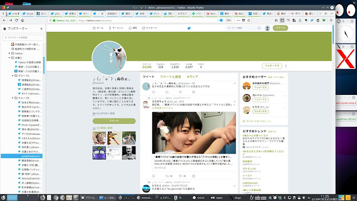The height and width of the screenshot is (201, 357).
Task: Open the profile avatar menu in Twitter header
Action: pyautogui.click(x=267, y=28)
